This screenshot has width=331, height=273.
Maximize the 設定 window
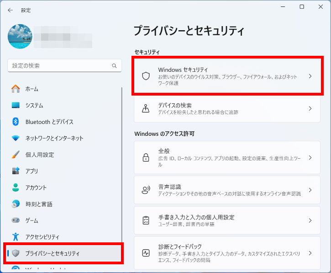pos(302,7)
